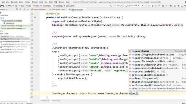Click the 'java' breadcrumb in navigation bar
This screenshot has width=186, height=104.
tap(29, 6)
